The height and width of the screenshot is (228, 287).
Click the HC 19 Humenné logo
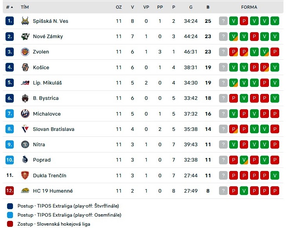click(x=25, y=191)
